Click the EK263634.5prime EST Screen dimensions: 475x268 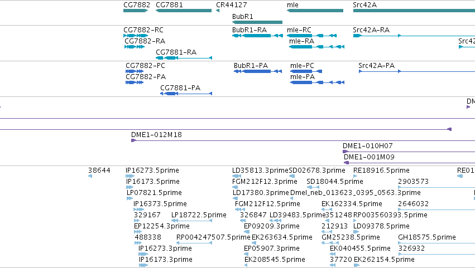(x=254, y=243)
